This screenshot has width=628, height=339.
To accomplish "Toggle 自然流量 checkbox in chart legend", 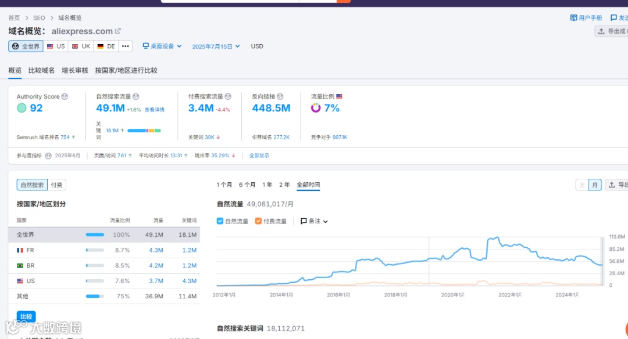I will [x=220, y=221].
